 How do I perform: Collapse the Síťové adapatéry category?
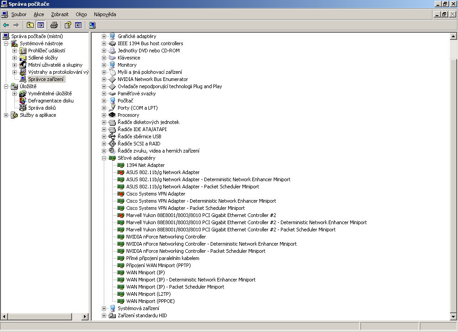coord(104,158)
